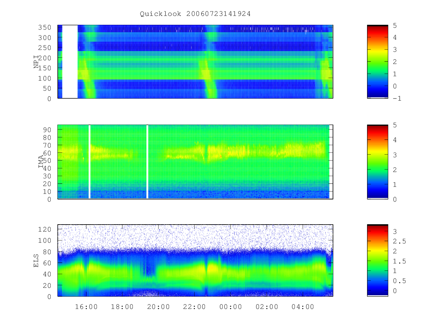
Task: Click the '250' tick on NPI axis
Action: [45, 48]
